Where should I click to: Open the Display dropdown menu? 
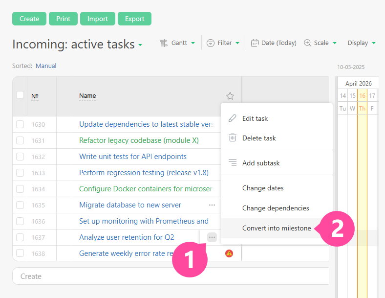pos(361,43)
